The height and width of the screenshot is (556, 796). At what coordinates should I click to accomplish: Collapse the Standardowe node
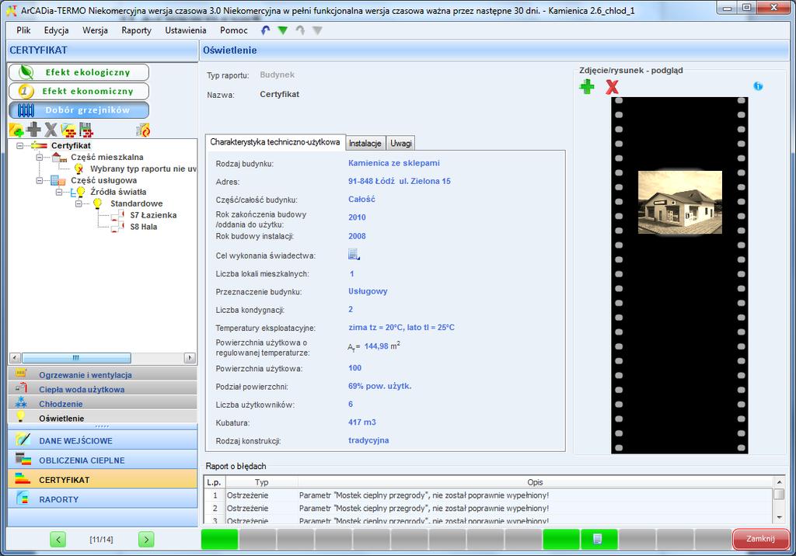(x=79, y=203)
